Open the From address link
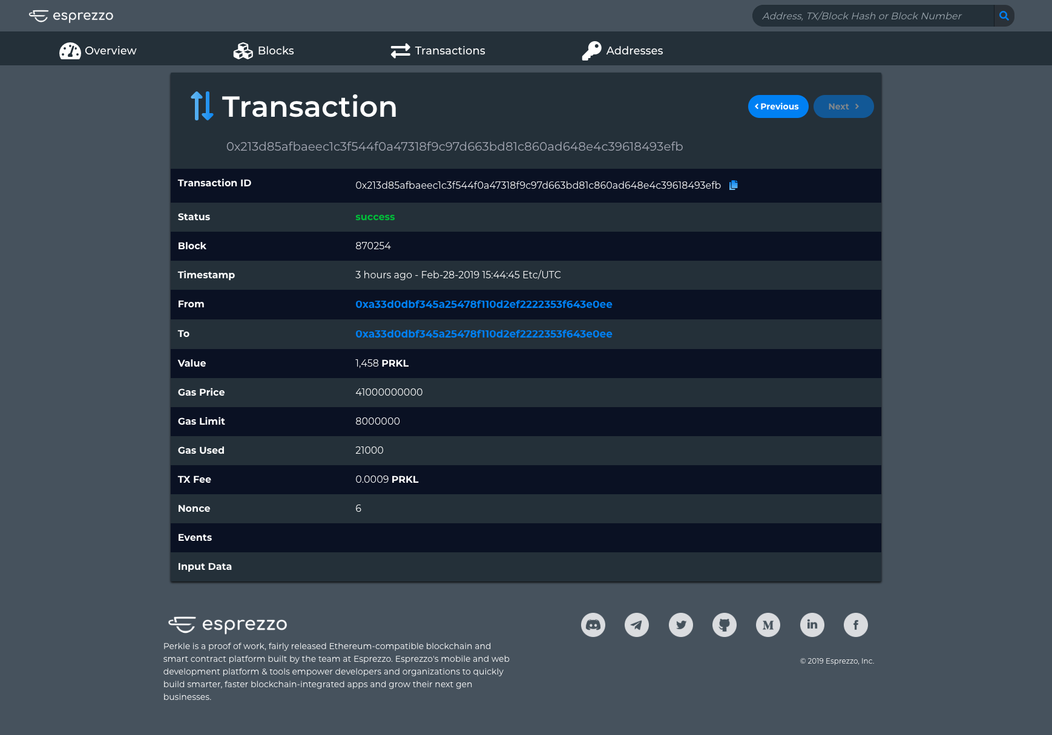 click(x=484, y=304)
